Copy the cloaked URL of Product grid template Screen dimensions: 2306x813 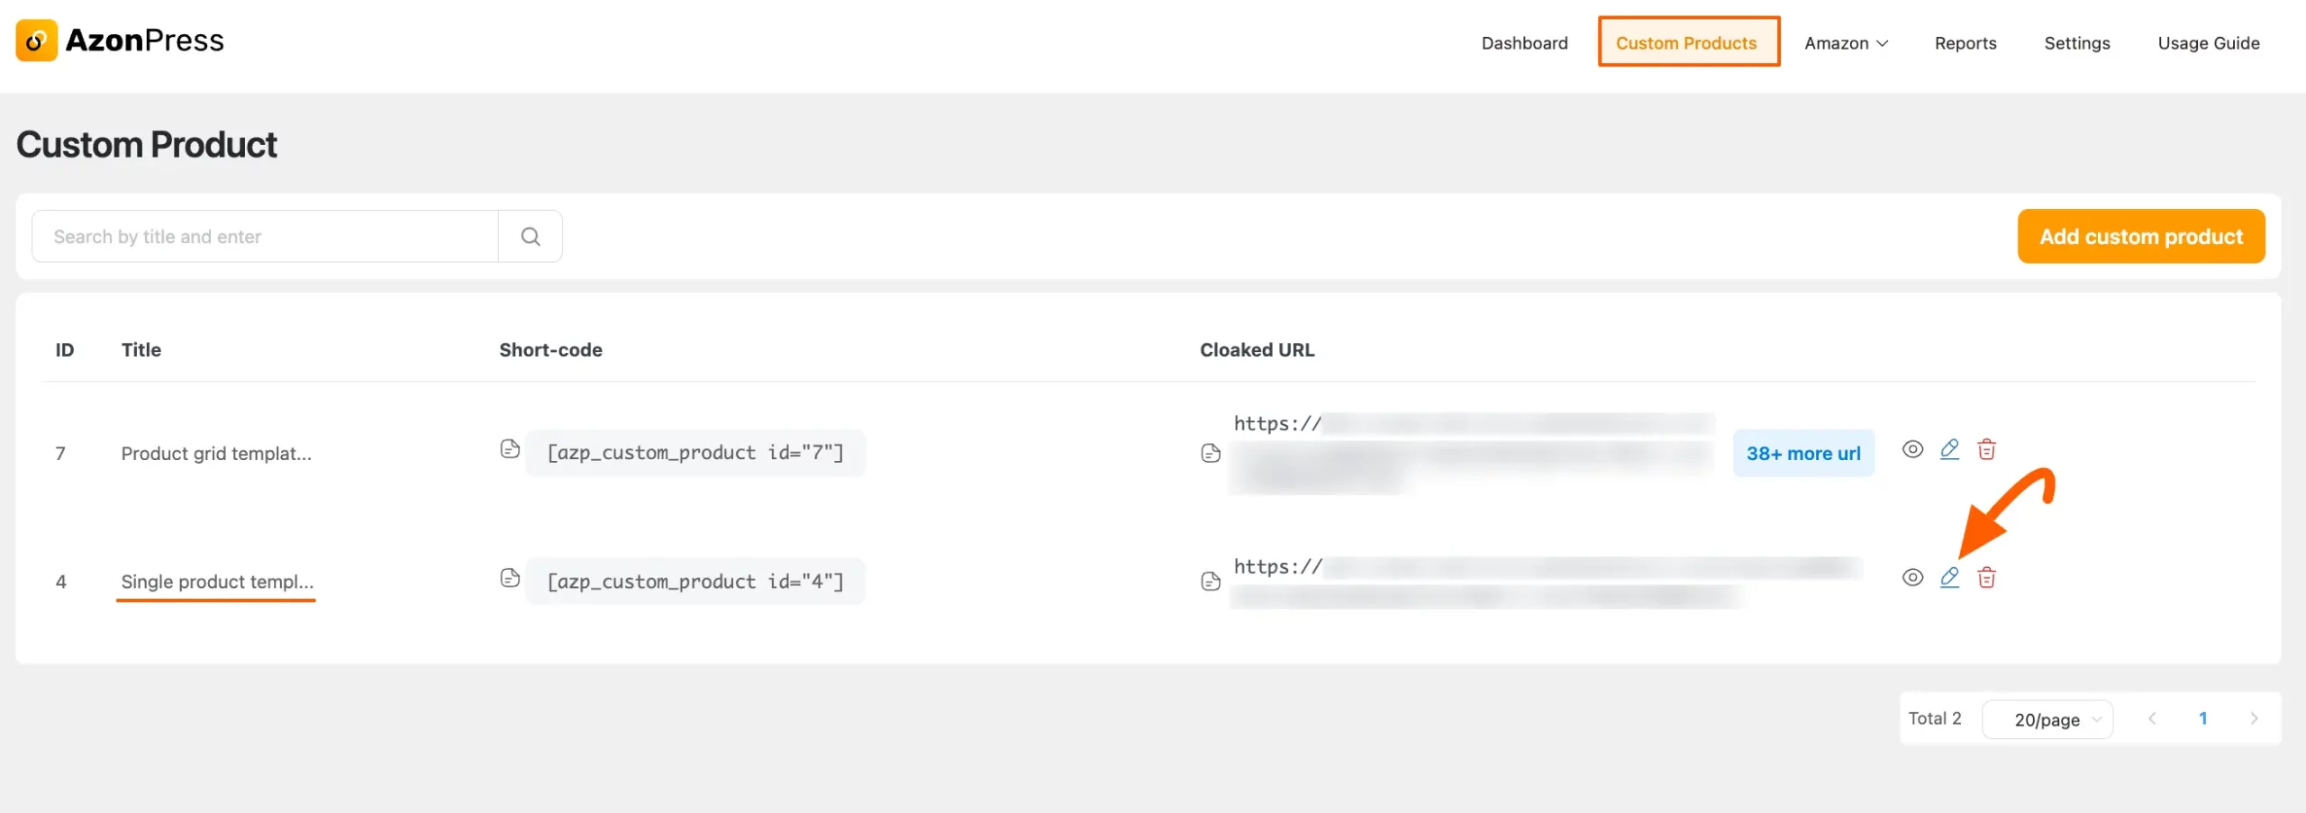pos(1210,453)
